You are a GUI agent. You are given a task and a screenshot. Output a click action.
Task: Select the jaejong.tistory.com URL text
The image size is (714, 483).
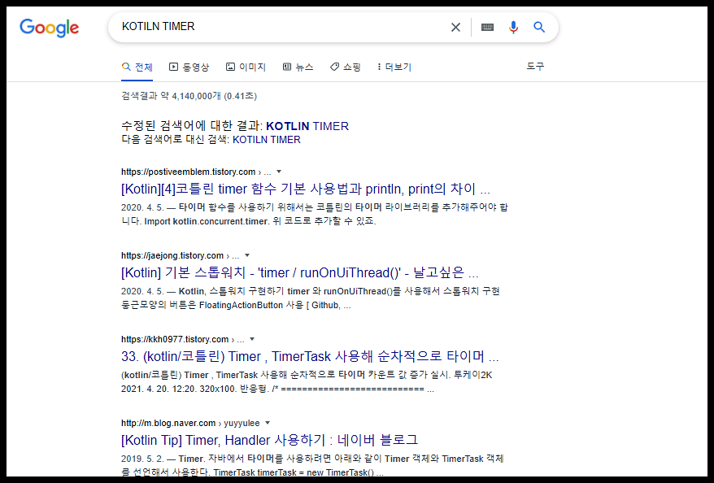172,255
